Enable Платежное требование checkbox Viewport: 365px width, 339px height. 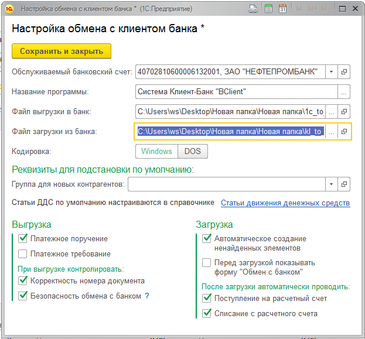tap(23, 254)
